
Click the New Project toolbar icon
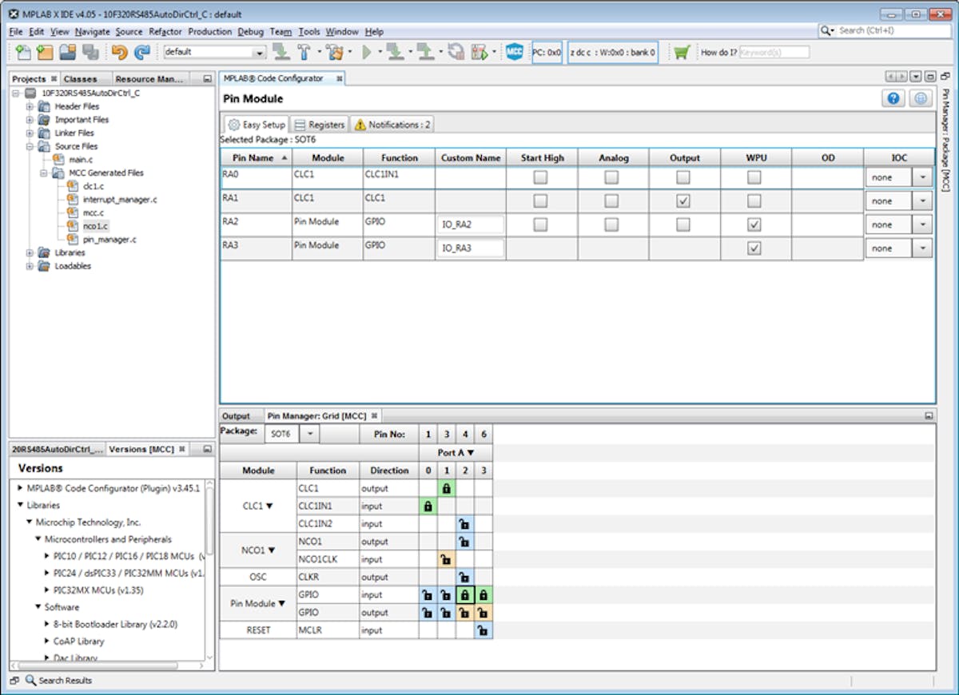45,53
